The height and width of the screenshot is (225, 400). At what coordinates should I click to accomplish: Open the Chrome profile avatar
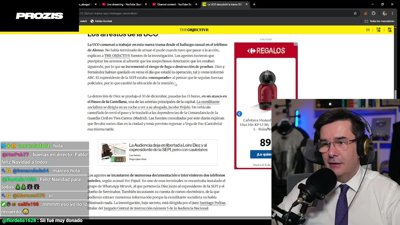click(385, 13)
